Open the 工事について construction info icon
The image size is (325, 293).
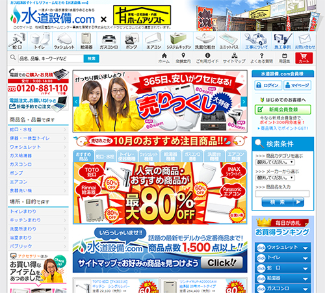point(256,41)
